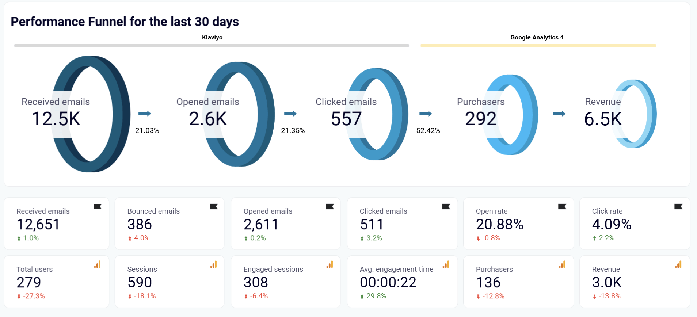Click the Klaviyo flag icon on Clicked emails card

point(446,207)
